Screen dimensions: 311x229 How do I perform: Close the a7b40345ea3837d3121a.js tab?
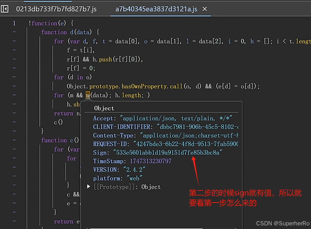point(205,9)
